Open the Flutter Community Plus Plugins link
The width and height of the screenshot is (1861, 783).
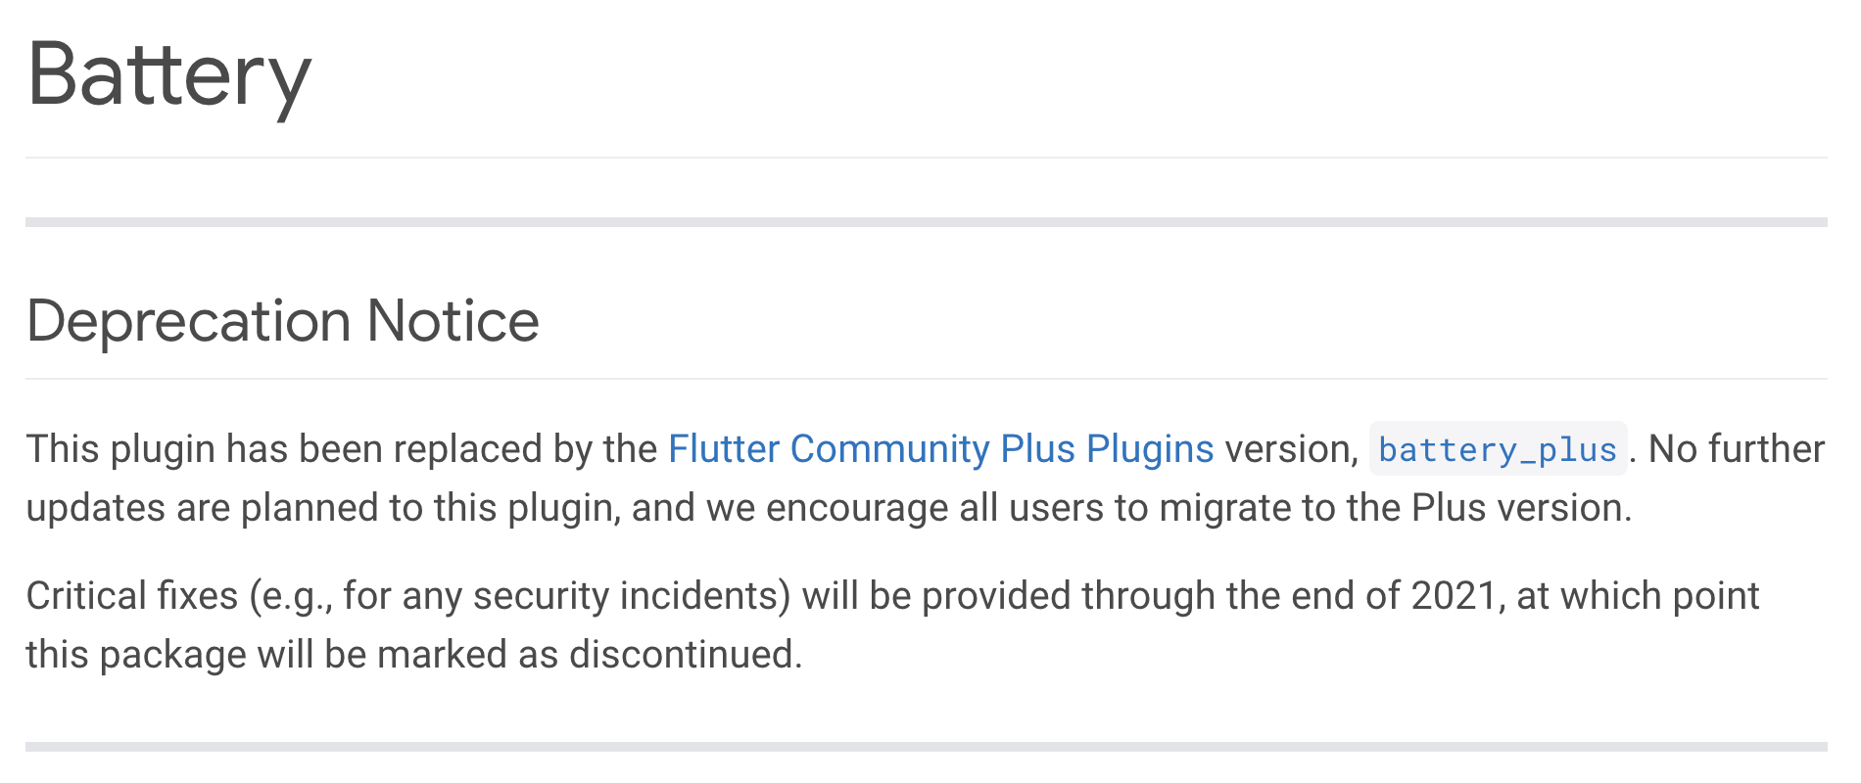[x=940, y=449]
